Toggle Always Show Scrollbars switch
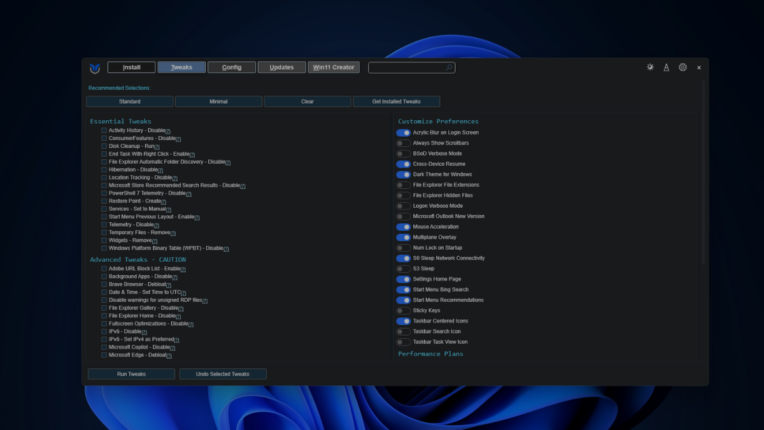This screenshot has width=764, height=430. tap(403, 143)
